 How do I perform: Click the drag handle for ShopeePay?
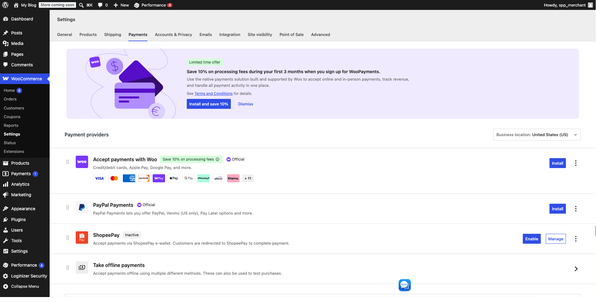[x=68, y=238]
